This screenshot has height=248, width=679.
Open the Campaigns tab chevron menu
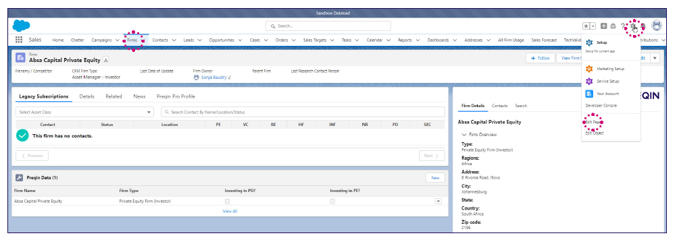118,40
